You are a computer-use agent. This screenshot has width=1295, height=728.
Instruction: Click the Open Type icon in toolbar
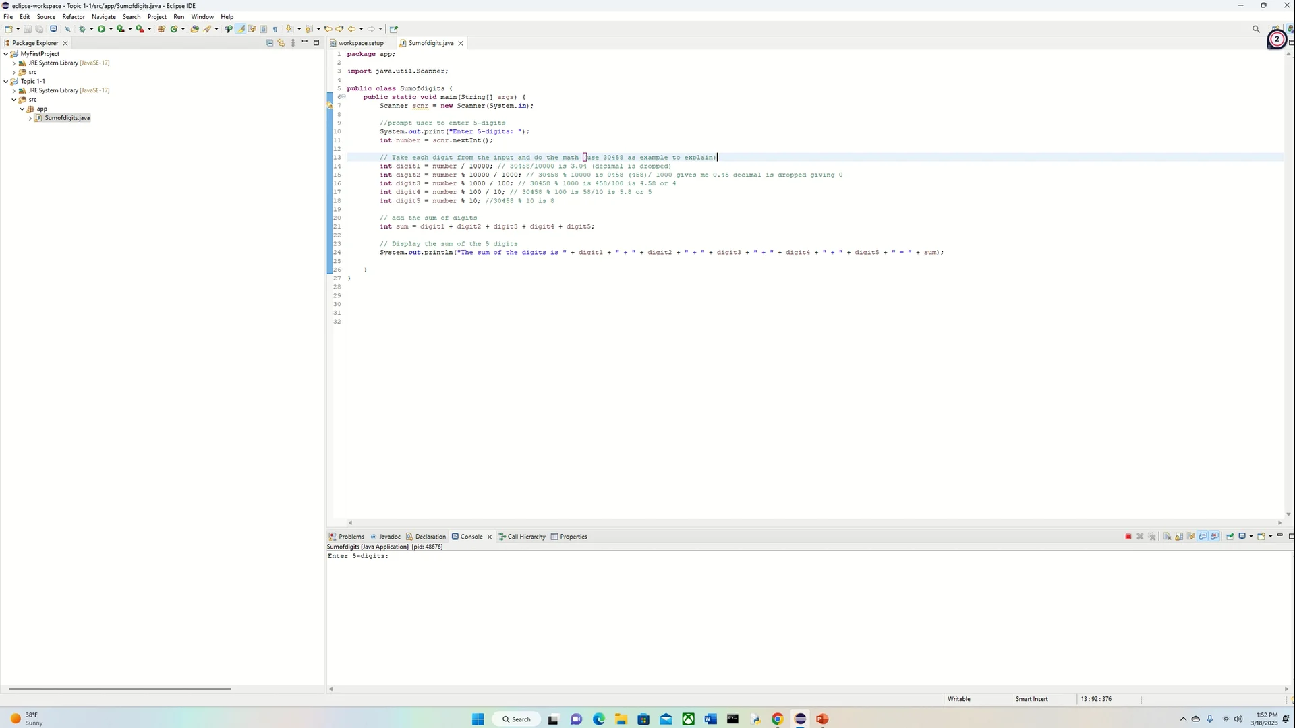[194, 29]
